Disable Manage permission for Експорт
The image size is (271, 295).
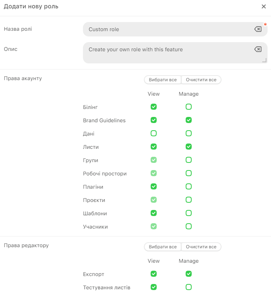[189, 274]
